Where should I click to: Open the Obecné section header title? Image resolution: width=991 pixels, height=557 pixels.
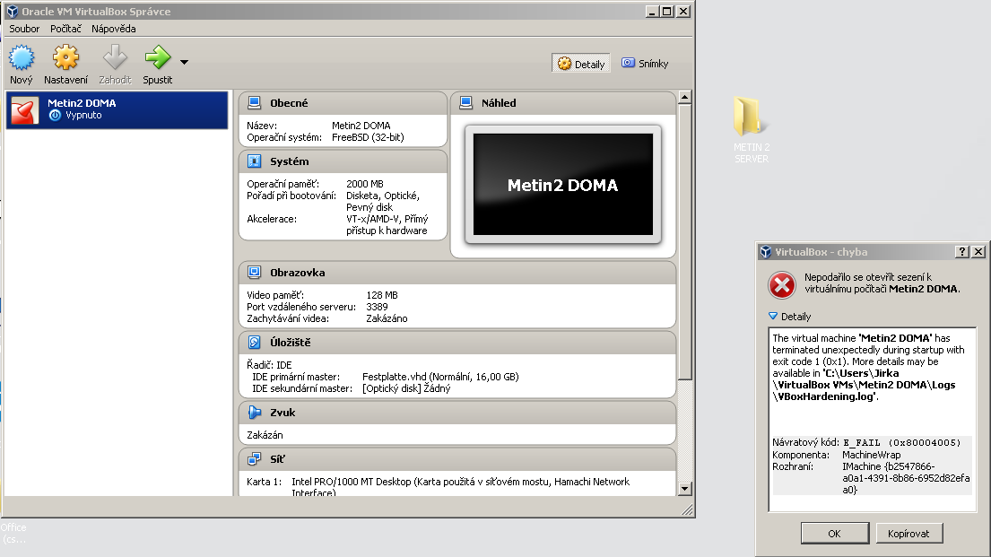tap(289, 103)
